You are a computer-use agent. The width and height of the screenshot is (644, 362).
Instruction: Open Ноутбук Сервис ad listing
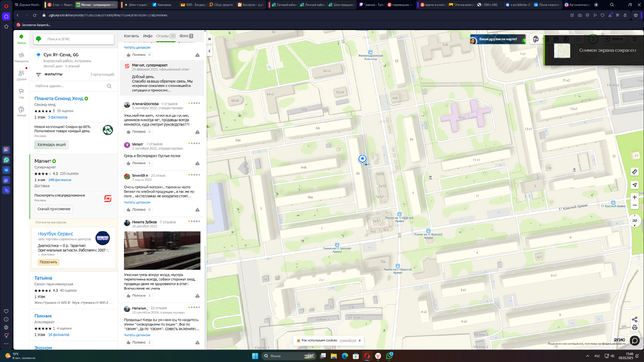55,234
